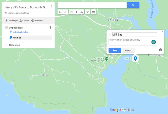This screenshot has height=114, width=168.
Task: Click the Mill Bay title field
Action: [134, 34]
